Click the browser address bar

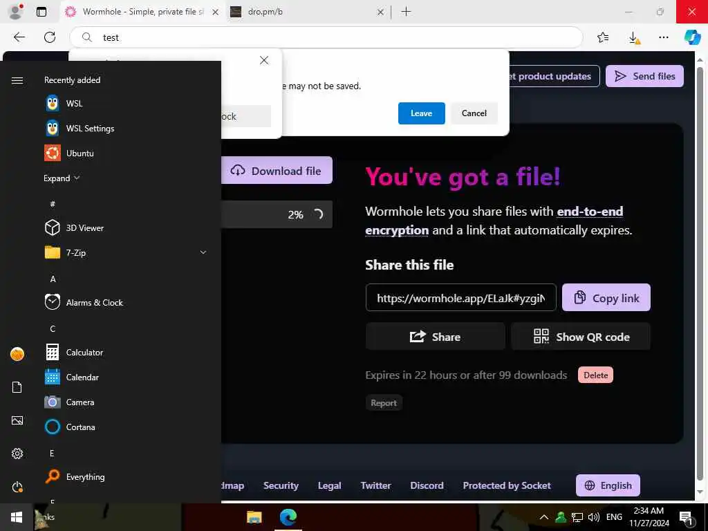click(x=326, y=37)
